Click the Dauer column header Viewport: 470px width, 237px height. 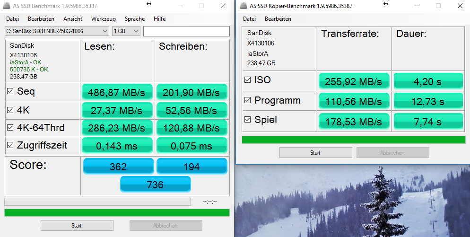point(411,33)
